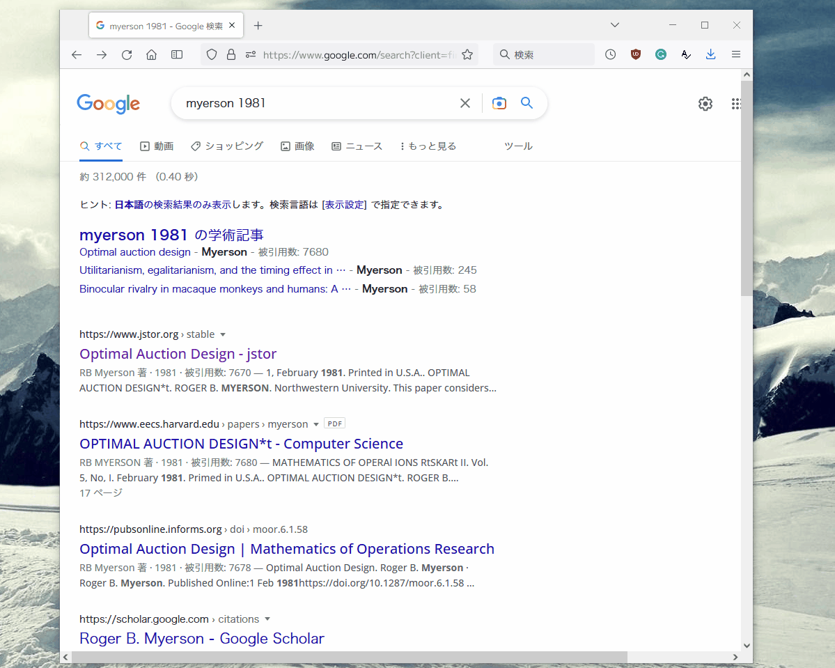
Task: Open the Firefox application menu
Action: 736,54
